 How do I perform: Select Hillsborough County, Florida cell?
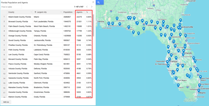click(x=20, y=31)
